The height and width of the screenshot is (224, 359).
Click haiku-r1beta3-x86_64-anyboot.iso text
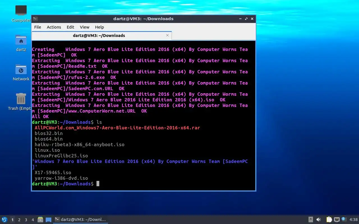(79, 144)
